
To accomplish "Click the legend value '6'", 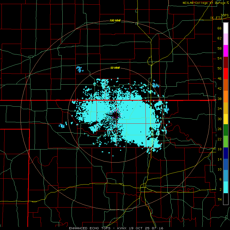I will click(x=220, y=179).
